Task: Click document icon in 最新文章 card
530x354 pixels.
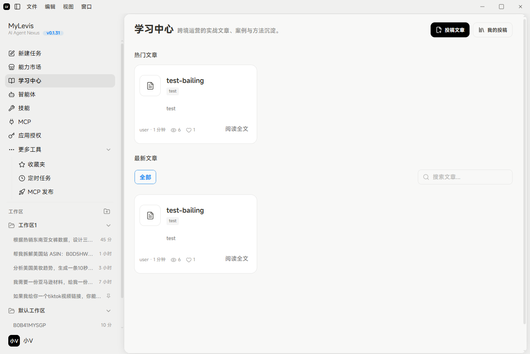Action: coord(150,216)
